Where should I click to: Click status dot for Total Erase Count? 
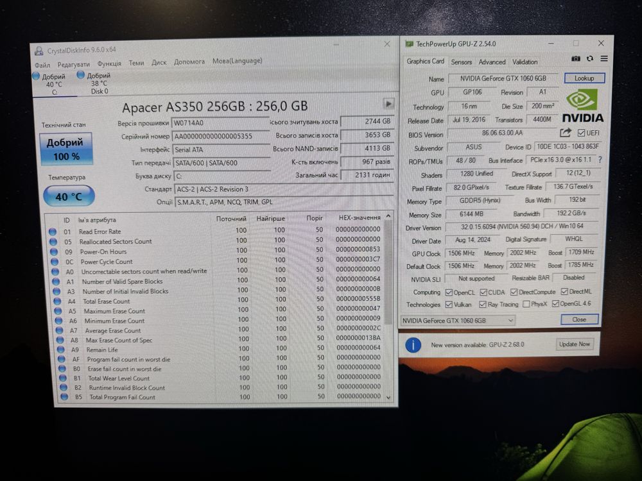coord(58,301)
